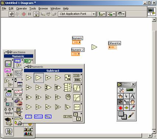Open the 13pt Application Font dropdown
157x139 pixels.
[x=77, y=14]
